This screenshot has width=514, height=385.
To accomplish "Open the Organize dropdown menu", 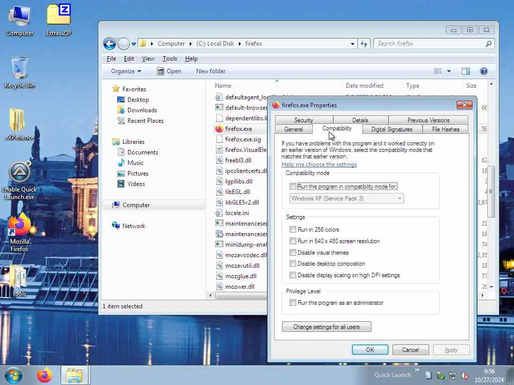I will pyautogui.click(x=126, y=71).
